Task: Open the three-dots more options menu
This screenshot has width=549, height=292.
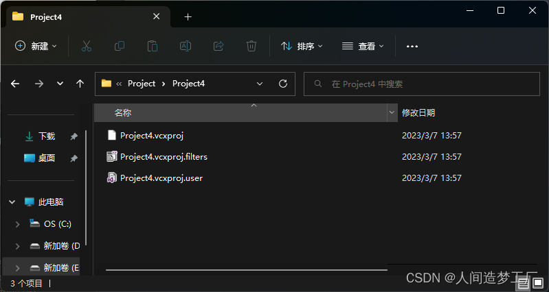Action: [x=412, y=46]
